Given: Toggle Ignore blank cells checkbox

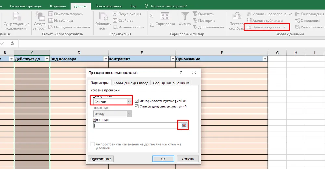Looking at the screenshot, I should click(136, 101).
